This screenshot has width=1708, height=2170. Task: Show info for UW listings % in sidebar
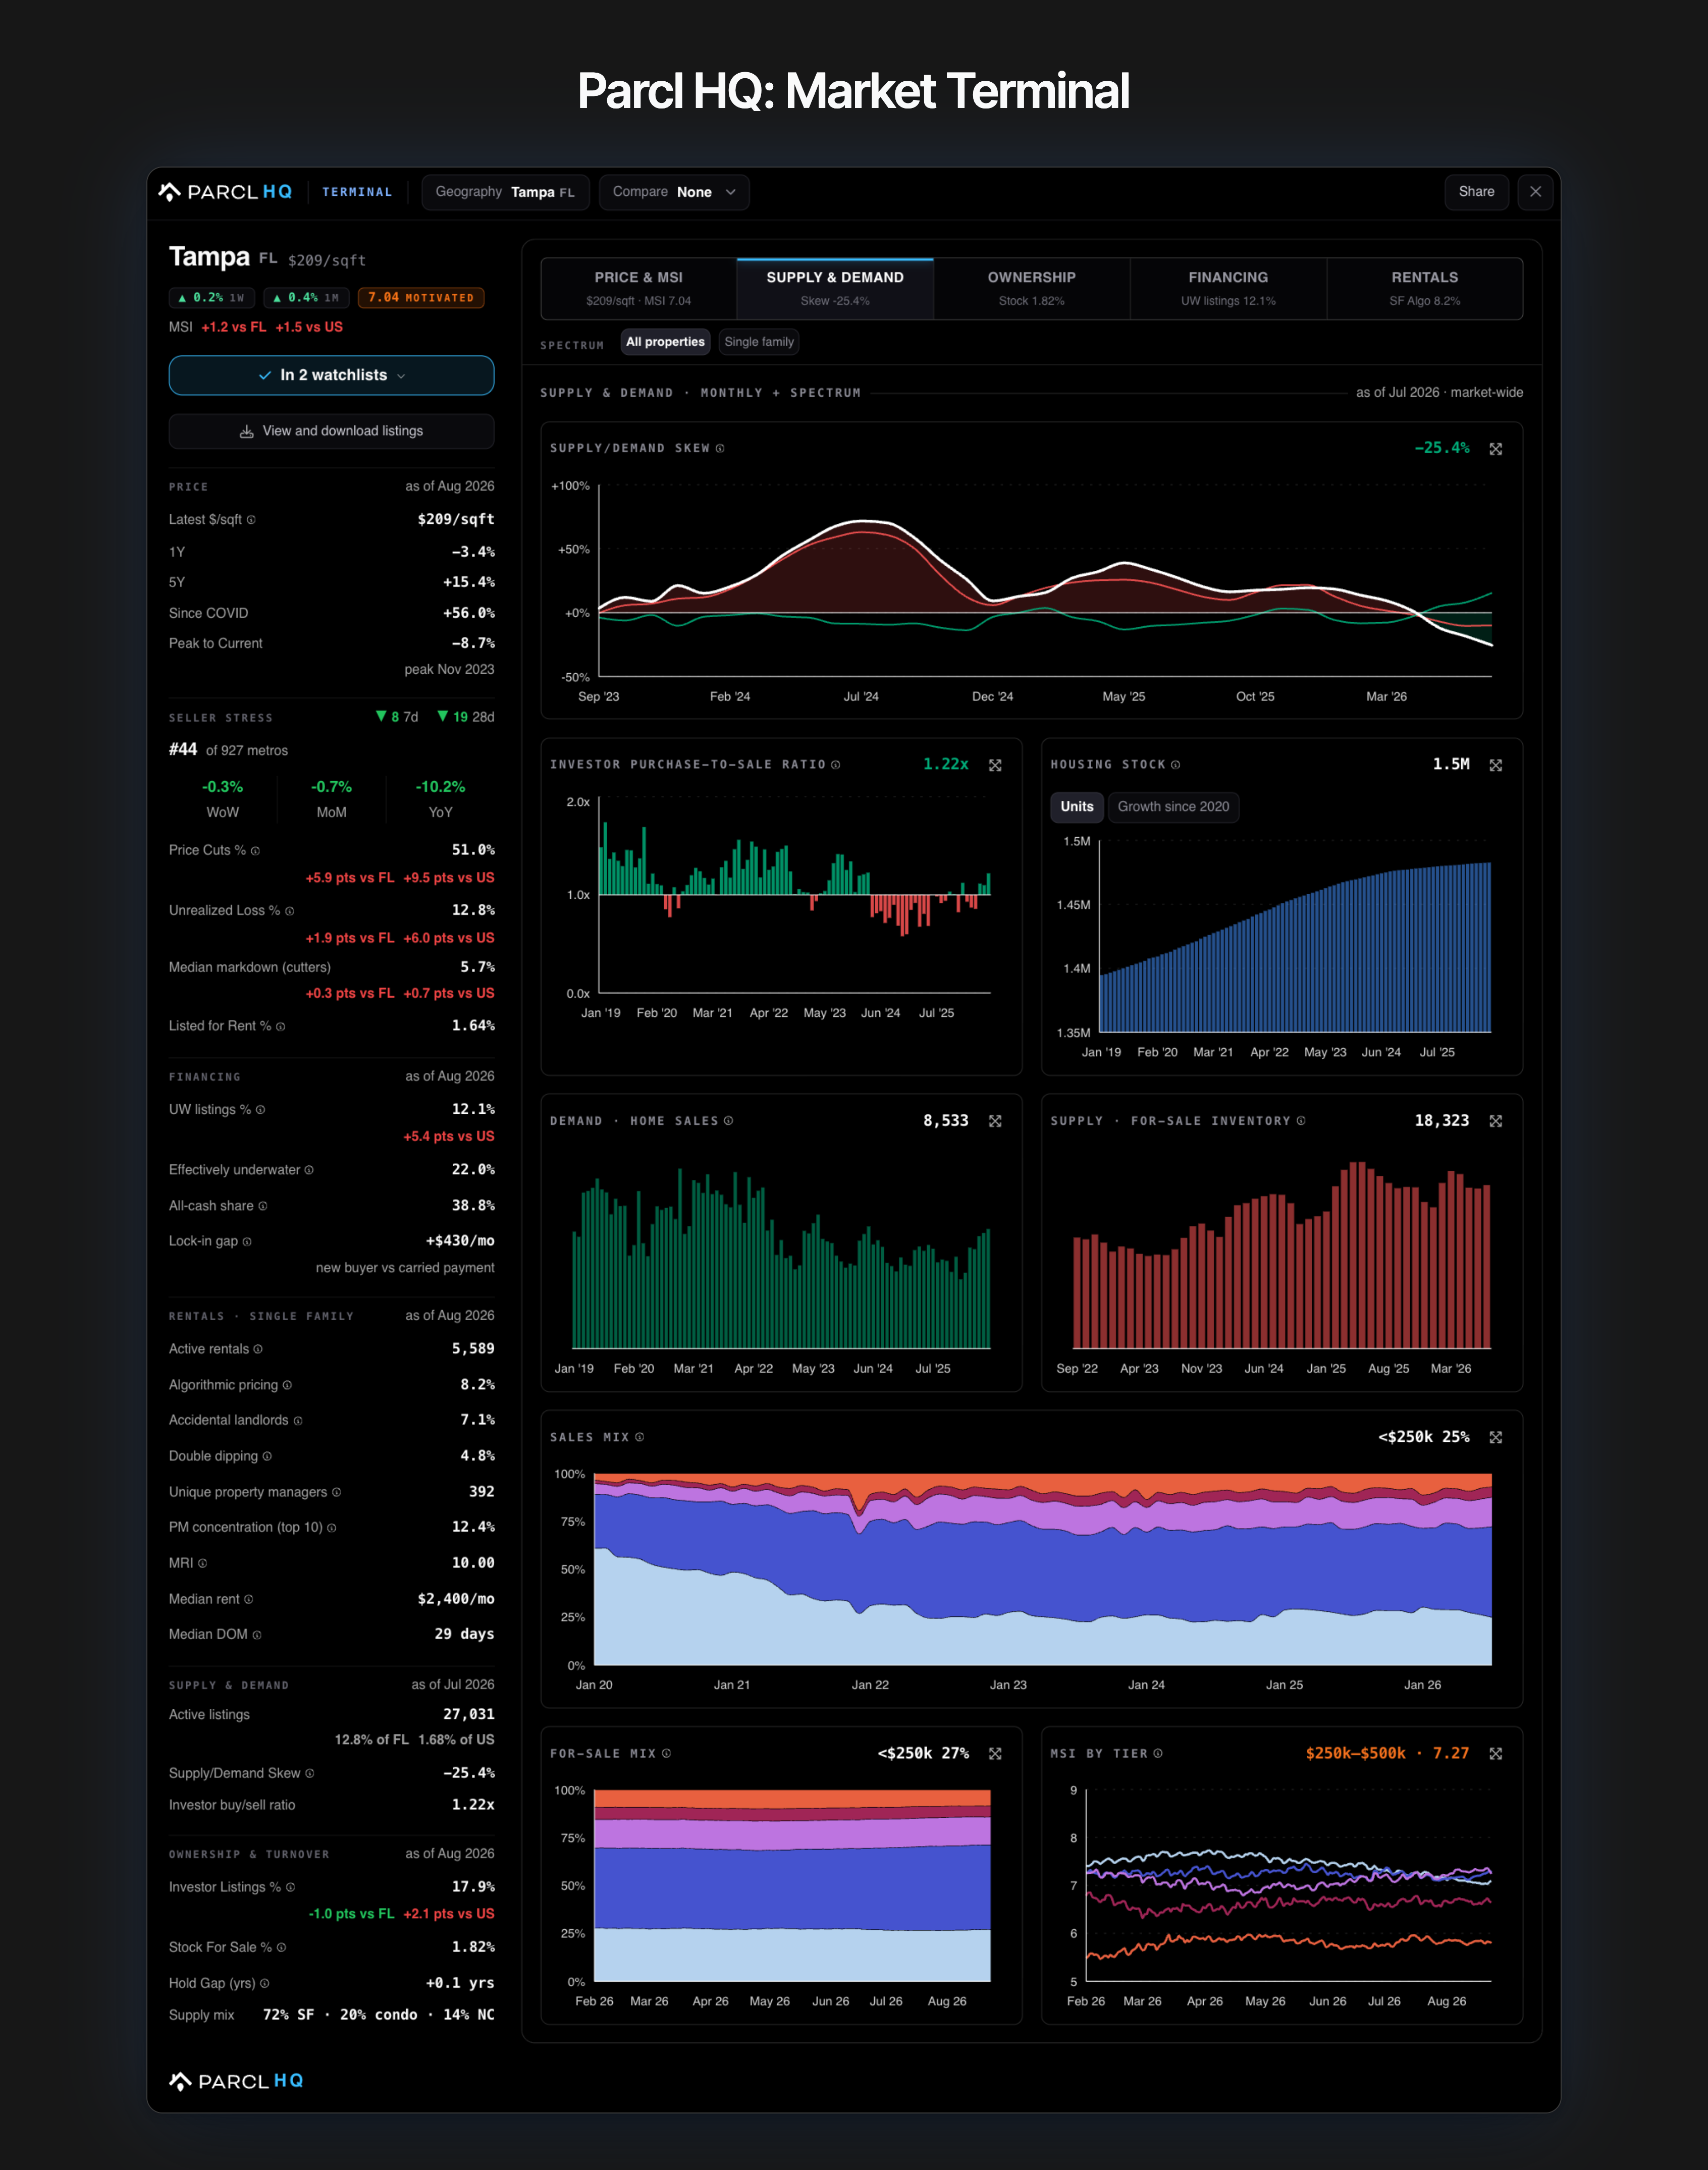tap(261, 1110)
